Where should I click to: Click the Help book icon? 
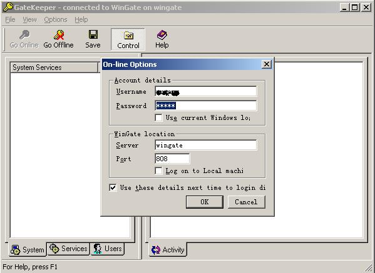162,35
